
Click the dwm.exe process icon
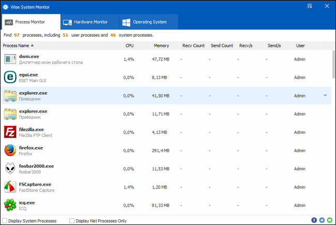point(10,59)
